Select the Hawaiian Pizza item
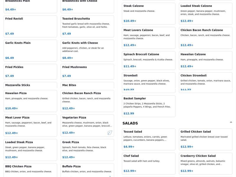The width and height of the screenshot is (236, 177). click(30, 101)
